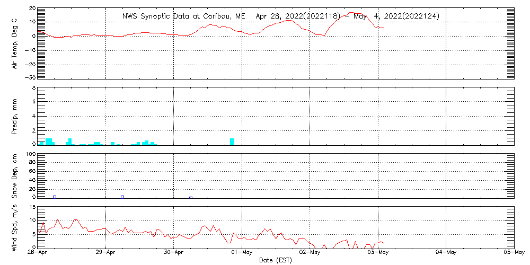The height and width of the screenshot is (265, 530).
Task: Click the 04-May date label
Action: (x=446, y=252)
